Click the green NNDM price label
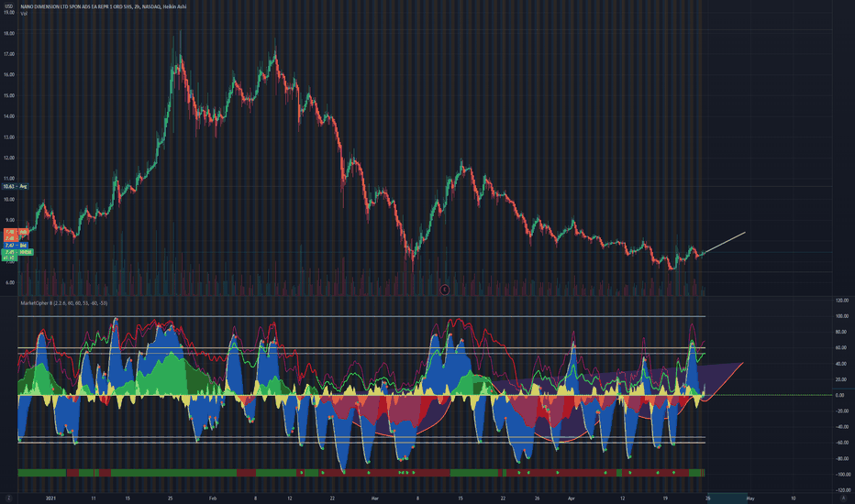 pyautogui.click(x=18, y=252)
